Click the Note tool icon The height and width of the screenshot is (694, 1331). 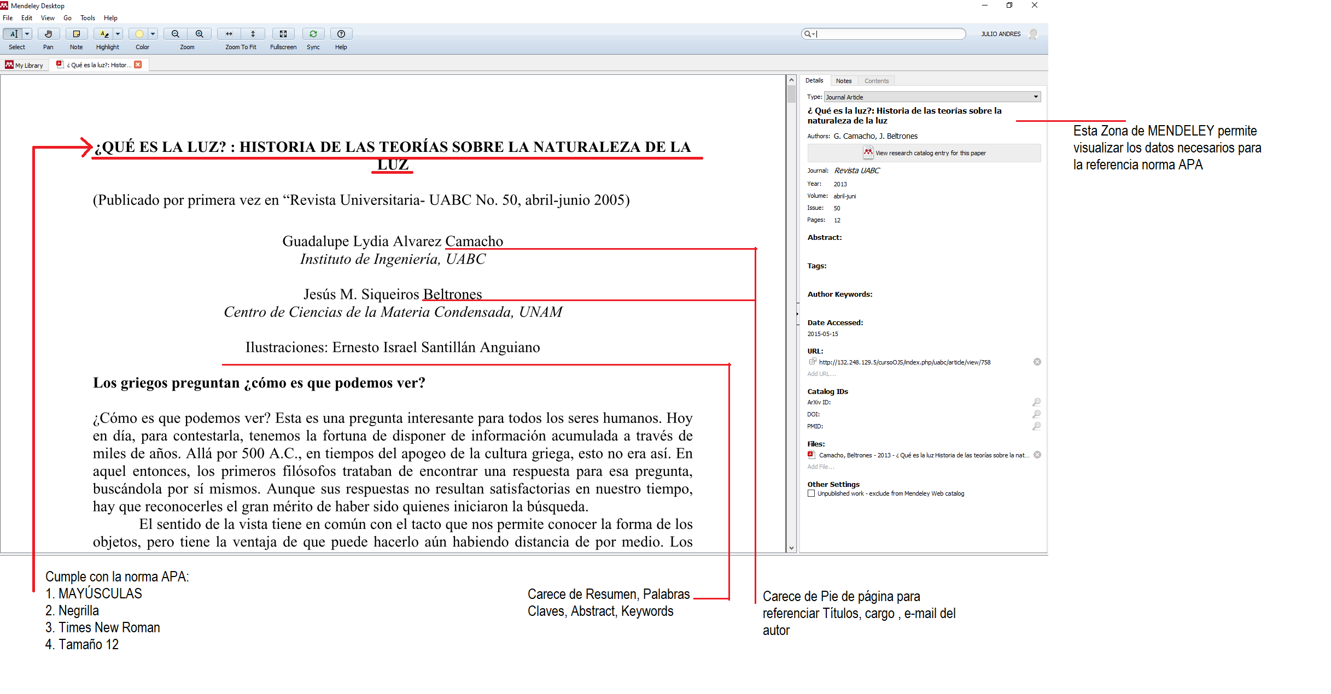click(77, 34)
